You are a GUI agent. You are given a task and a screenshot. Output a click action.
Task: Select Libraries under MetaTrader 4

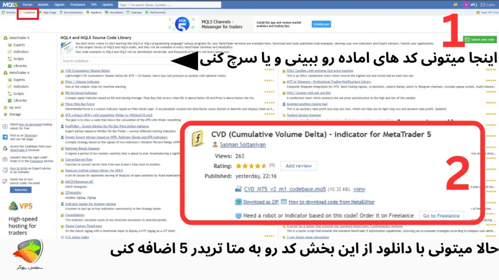17,100
